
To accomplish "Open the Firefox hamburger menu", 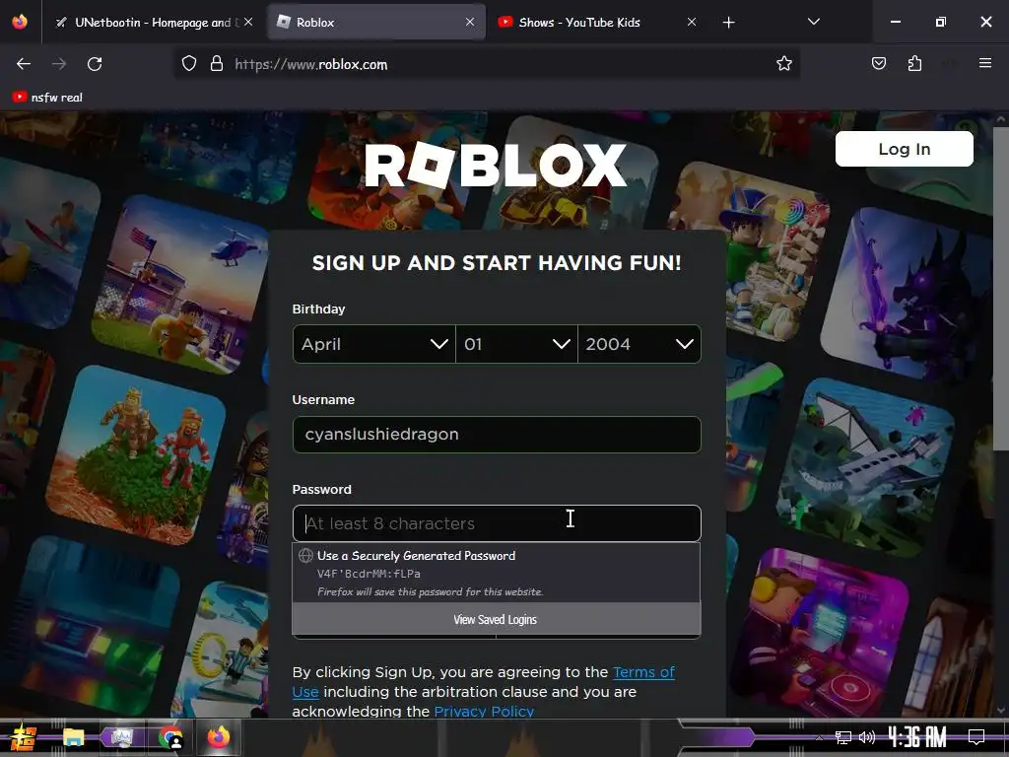I will (x=984, y=63).
